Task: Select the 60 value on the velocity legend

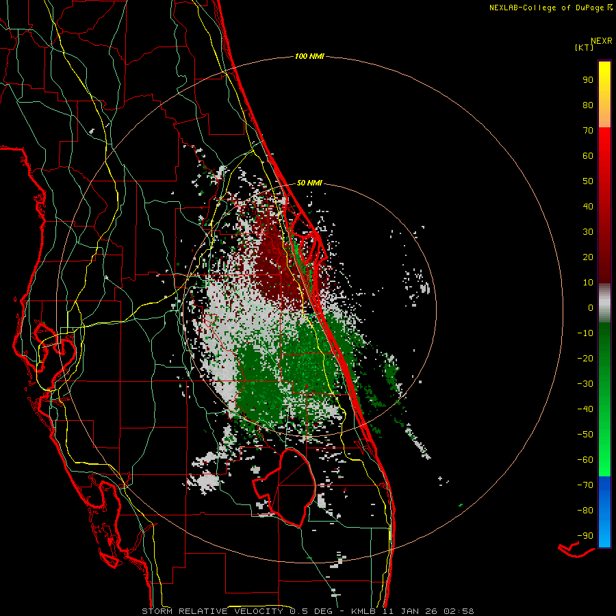Action: pos(588,156)
